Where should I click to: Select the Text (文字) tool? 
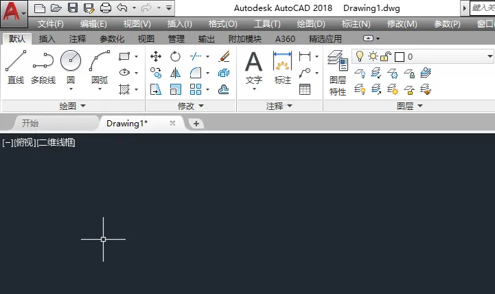pyautogui.click(x=254, y=67)
